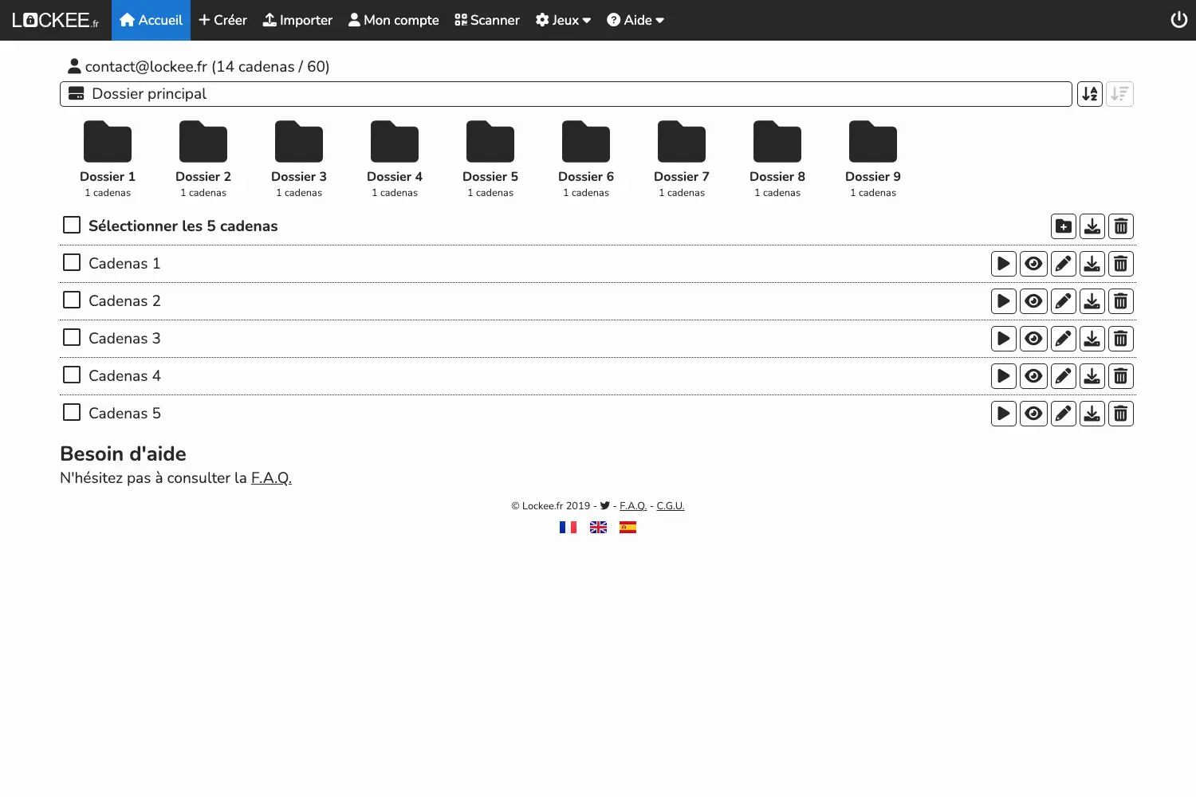
Task: Expand the Jeux dropdown menu
Action: tap(563, 20)
